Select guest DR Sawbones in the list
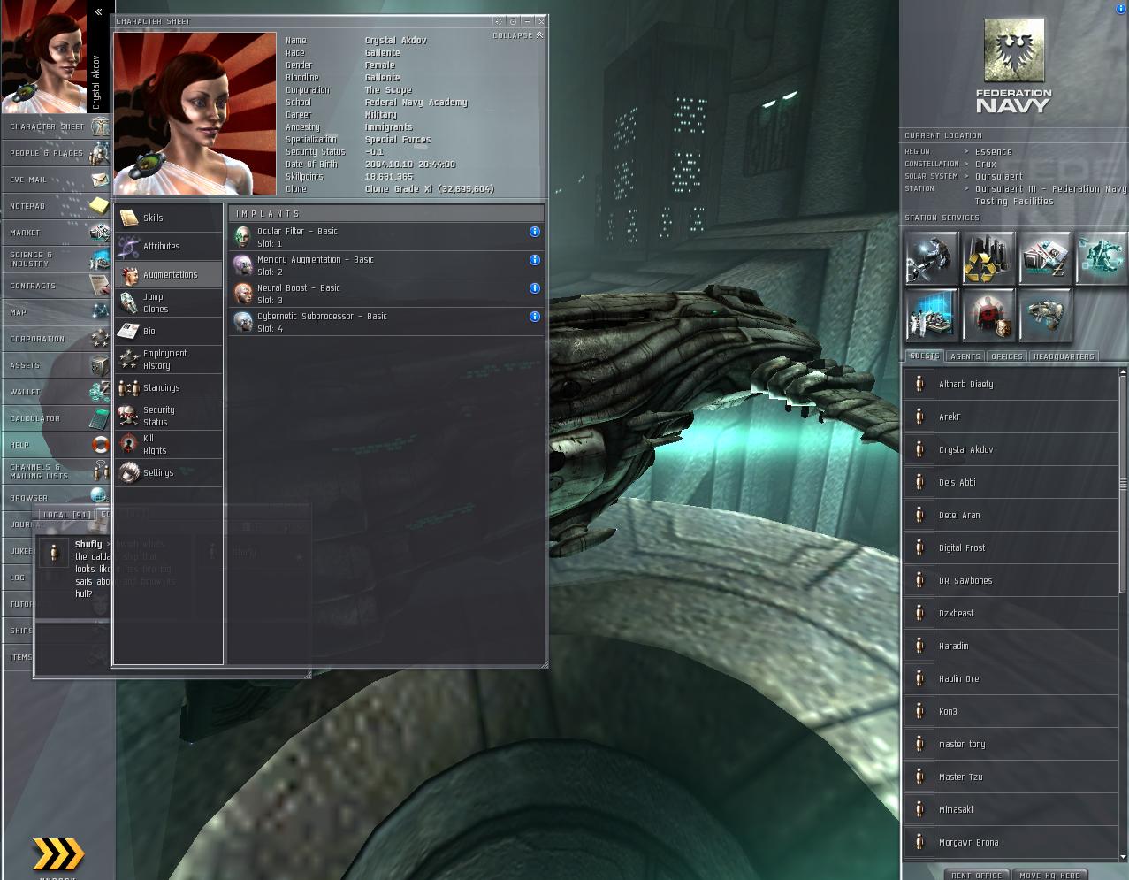This screenshot has height=880, width=1129. coord(1011,580)
